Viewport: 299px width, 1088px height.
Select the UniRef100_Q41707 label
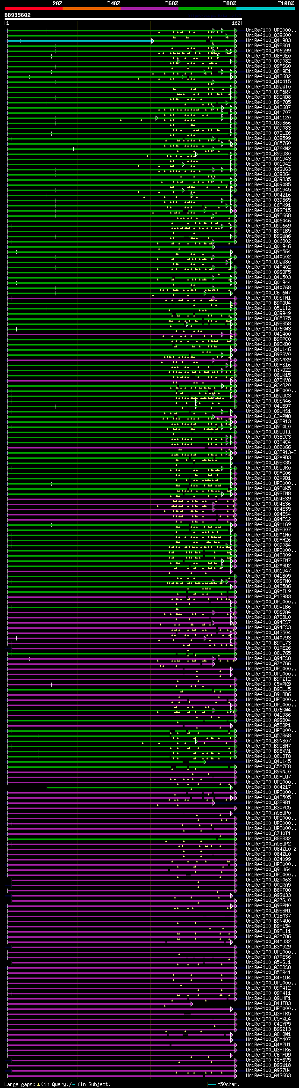pyautogui.click(x=268, y=113)
